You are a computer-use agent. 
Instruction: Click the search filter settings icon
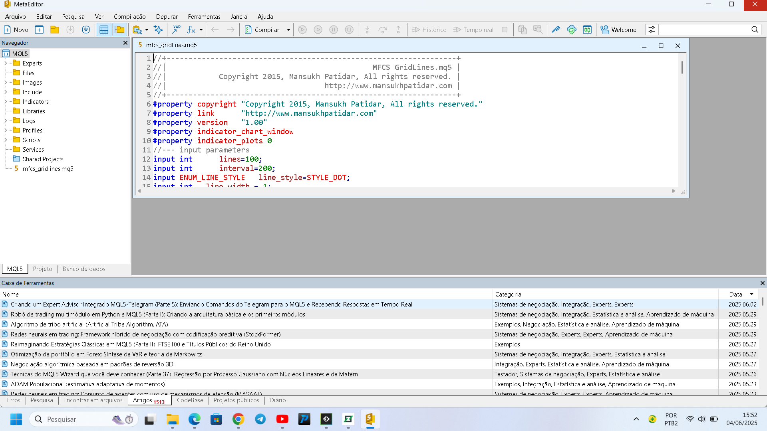(652, 30)
